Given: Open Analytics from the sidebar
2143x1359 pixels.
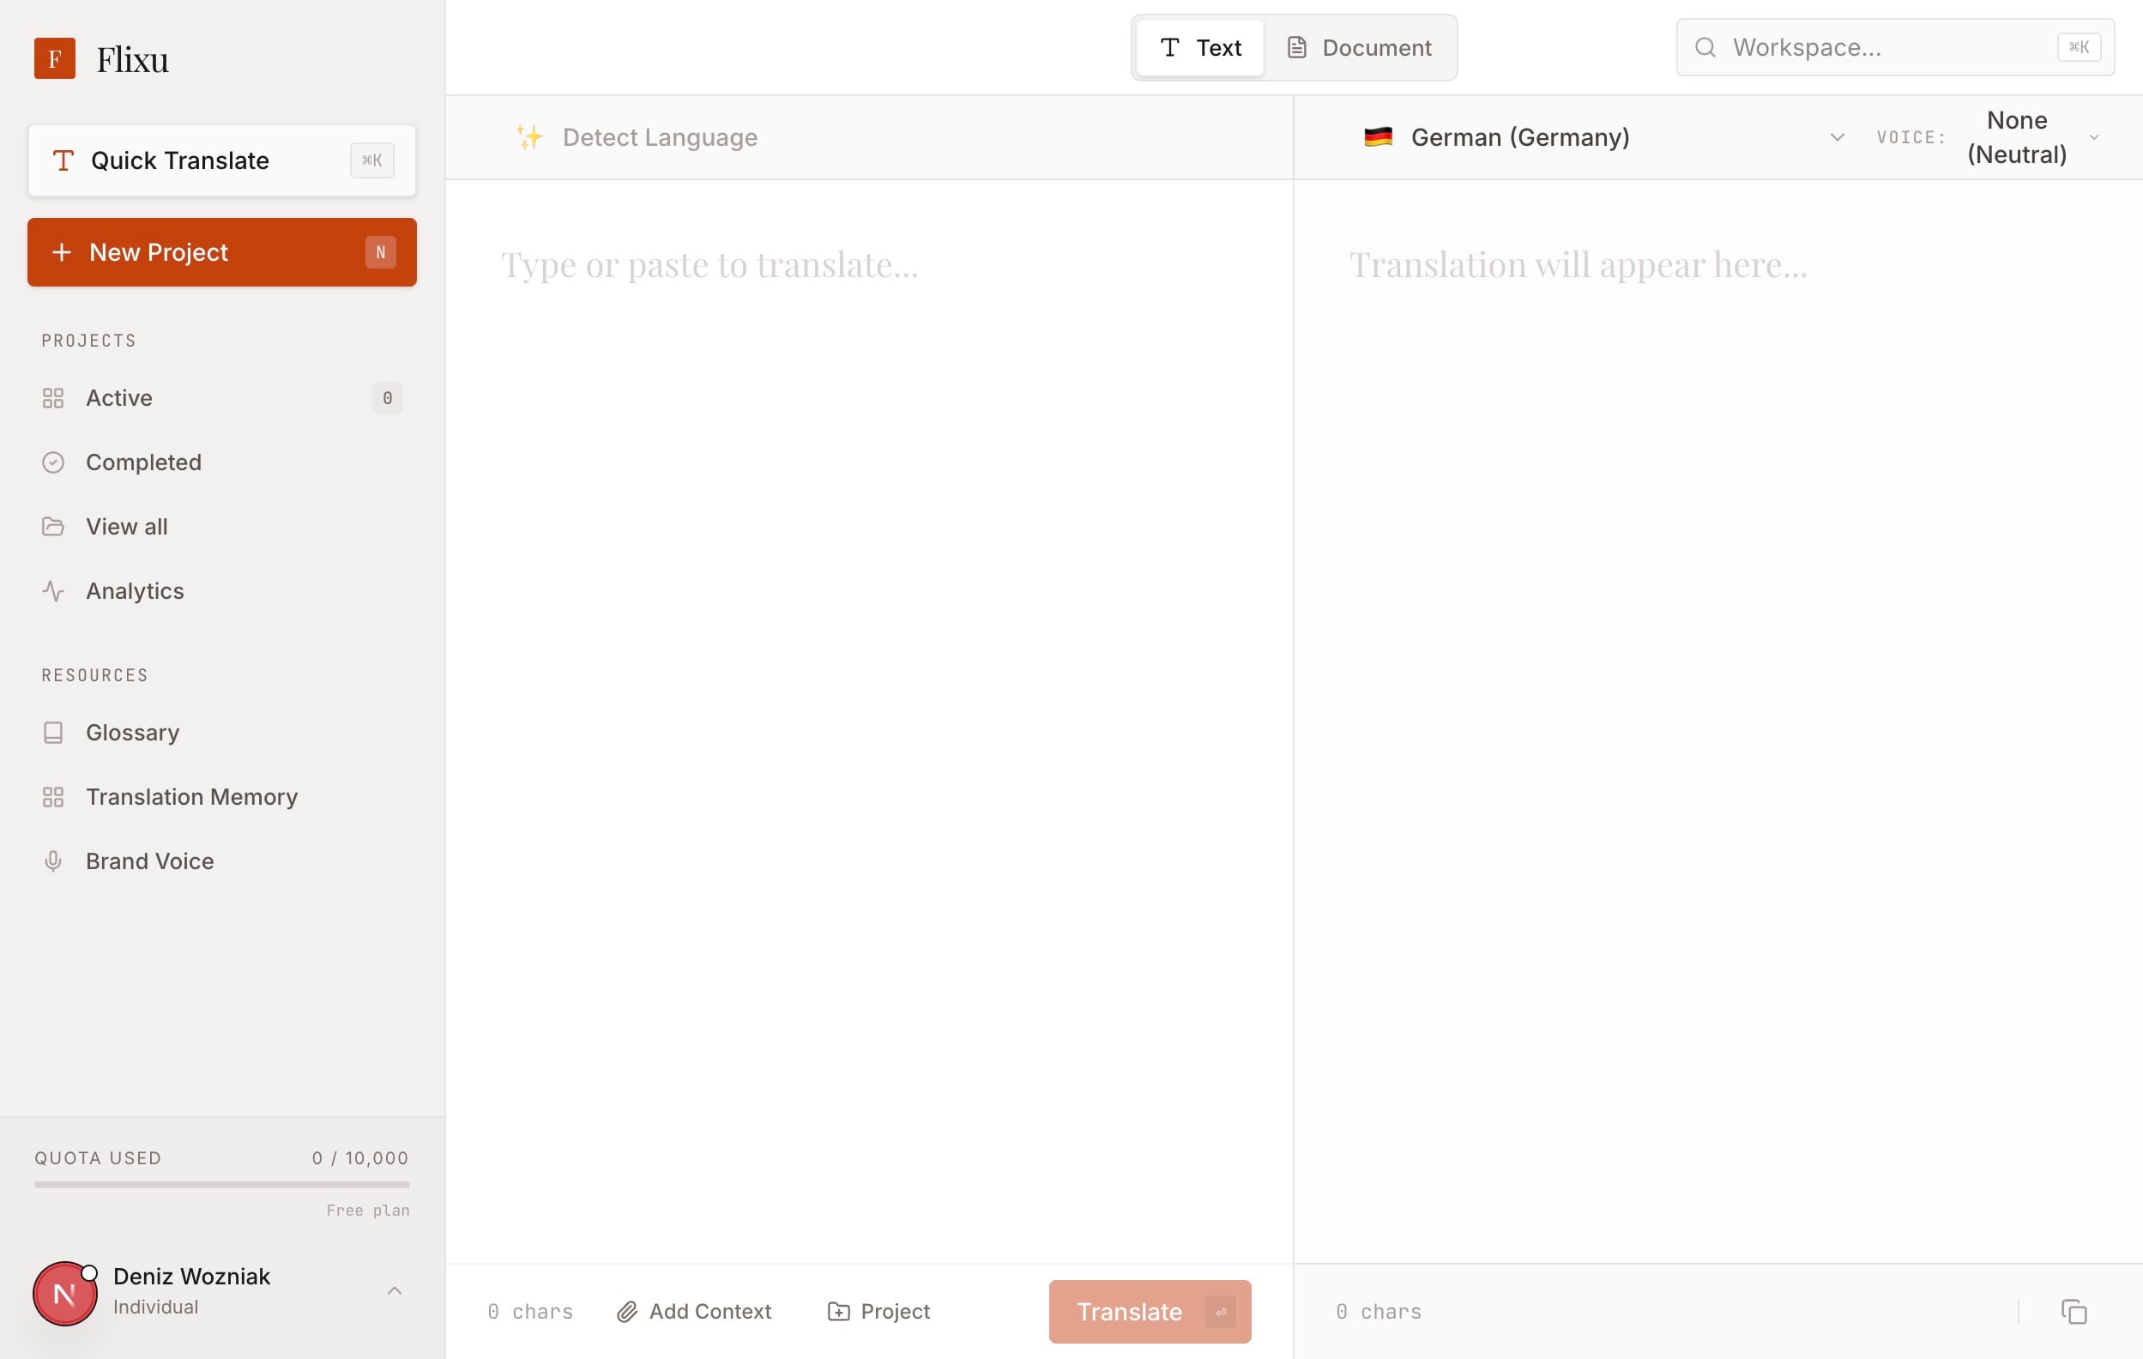Looking at the screenshot, I should (135, 591).
